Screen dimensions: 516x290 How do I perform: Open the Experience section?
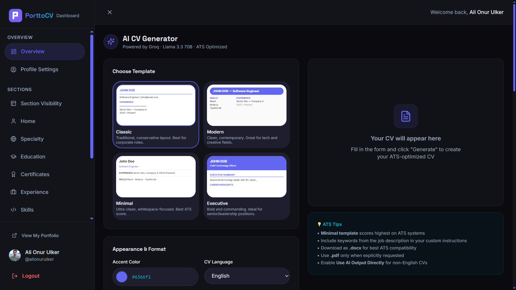[45, 192]
